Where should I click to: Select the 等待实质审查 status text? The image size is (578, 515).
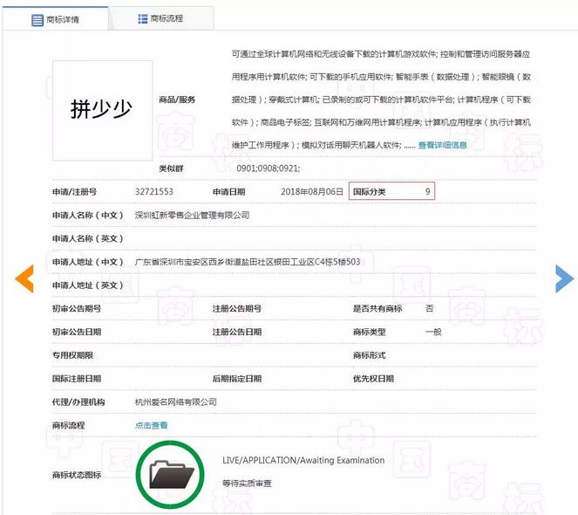click(x=247, y=484)
